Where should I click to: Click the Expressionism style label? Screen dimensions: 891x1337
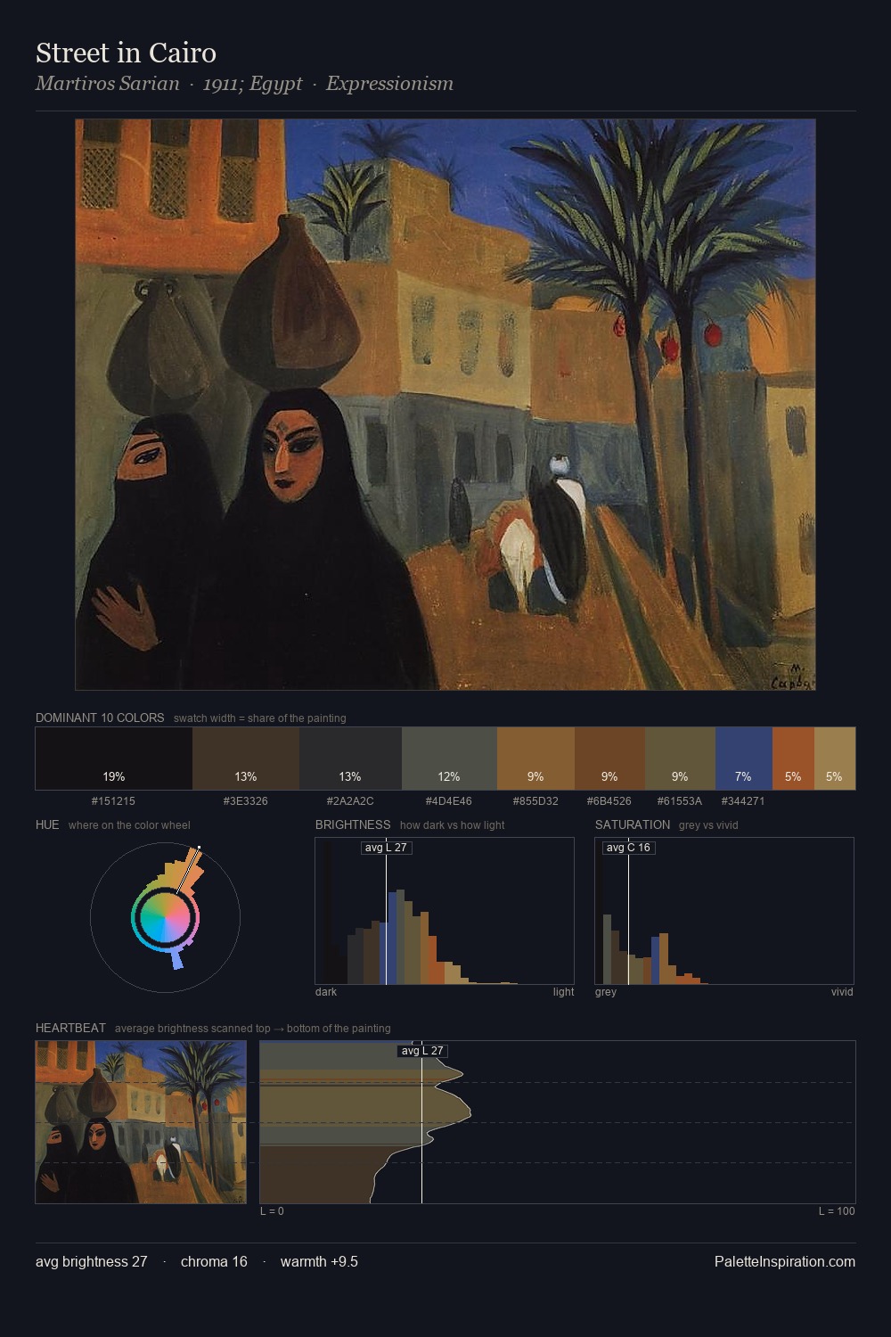click(x=389, y=84)
